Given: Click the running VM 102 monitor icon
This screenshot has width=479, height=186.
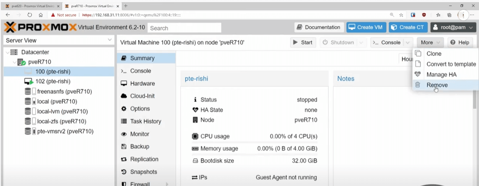Looking at the screenshot, I should tap(29, 82).
